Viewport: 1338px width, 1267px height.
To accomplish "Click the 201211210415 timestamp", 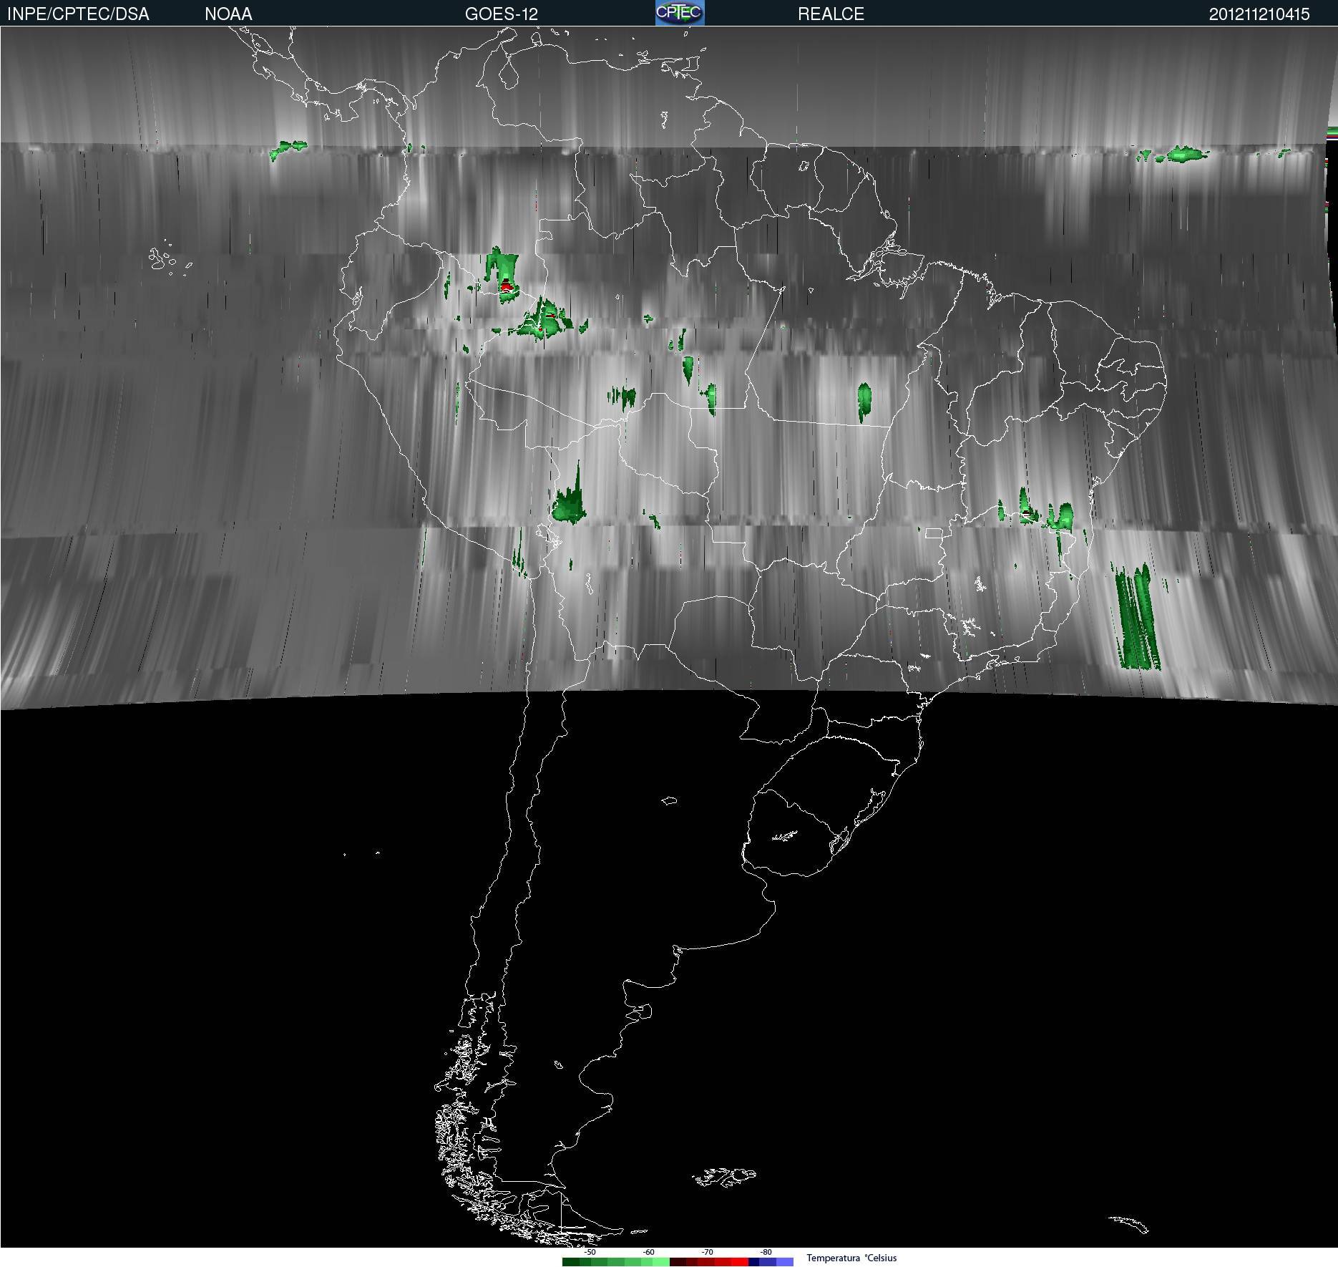I will pos(1259,14).
